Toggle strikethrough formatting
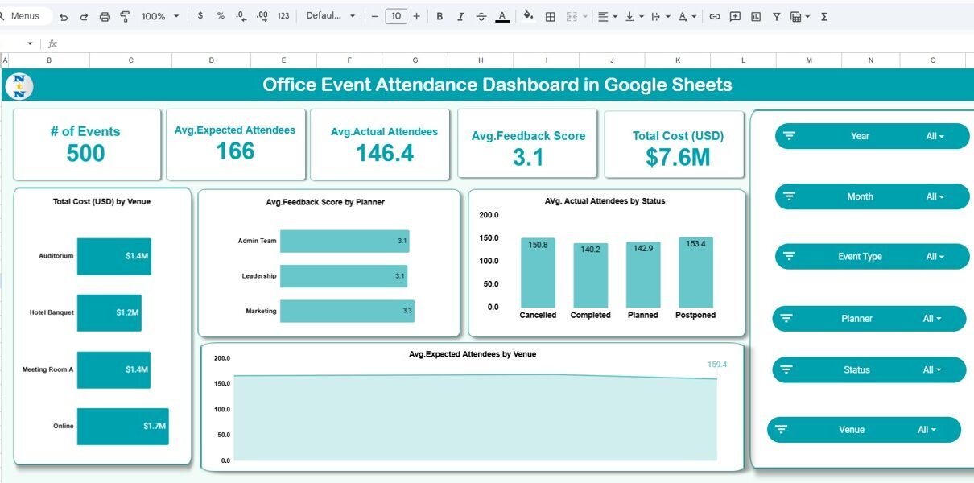 coord(481,16)
